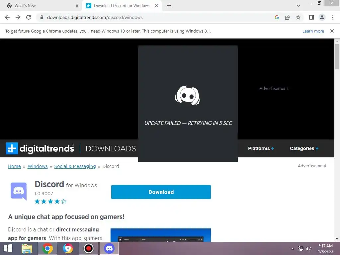Click the Discord updater logo
340x255 pixels.
coord(187,95)
